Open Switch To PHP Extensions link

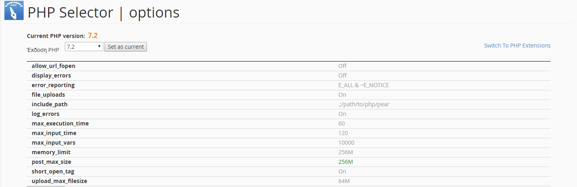517,46
